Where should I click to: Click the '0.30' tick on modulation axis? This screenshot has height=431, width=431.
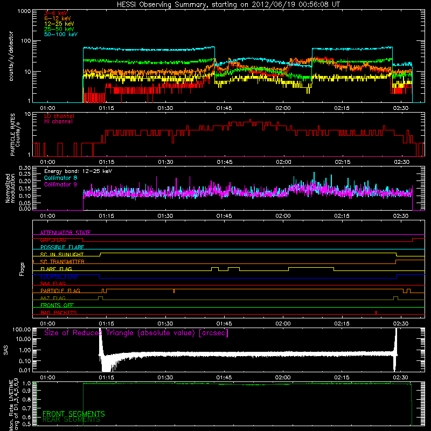25,168
